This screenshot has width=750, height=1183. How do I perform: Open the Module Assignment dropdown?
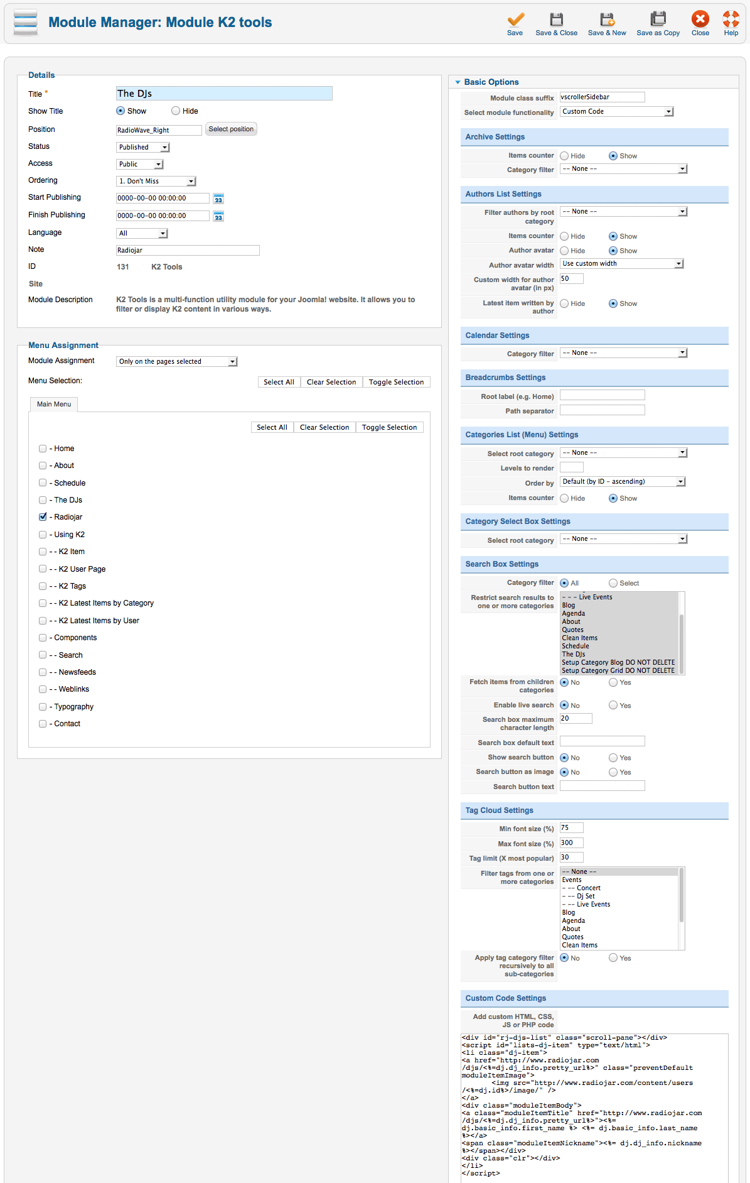click(177, 361)
